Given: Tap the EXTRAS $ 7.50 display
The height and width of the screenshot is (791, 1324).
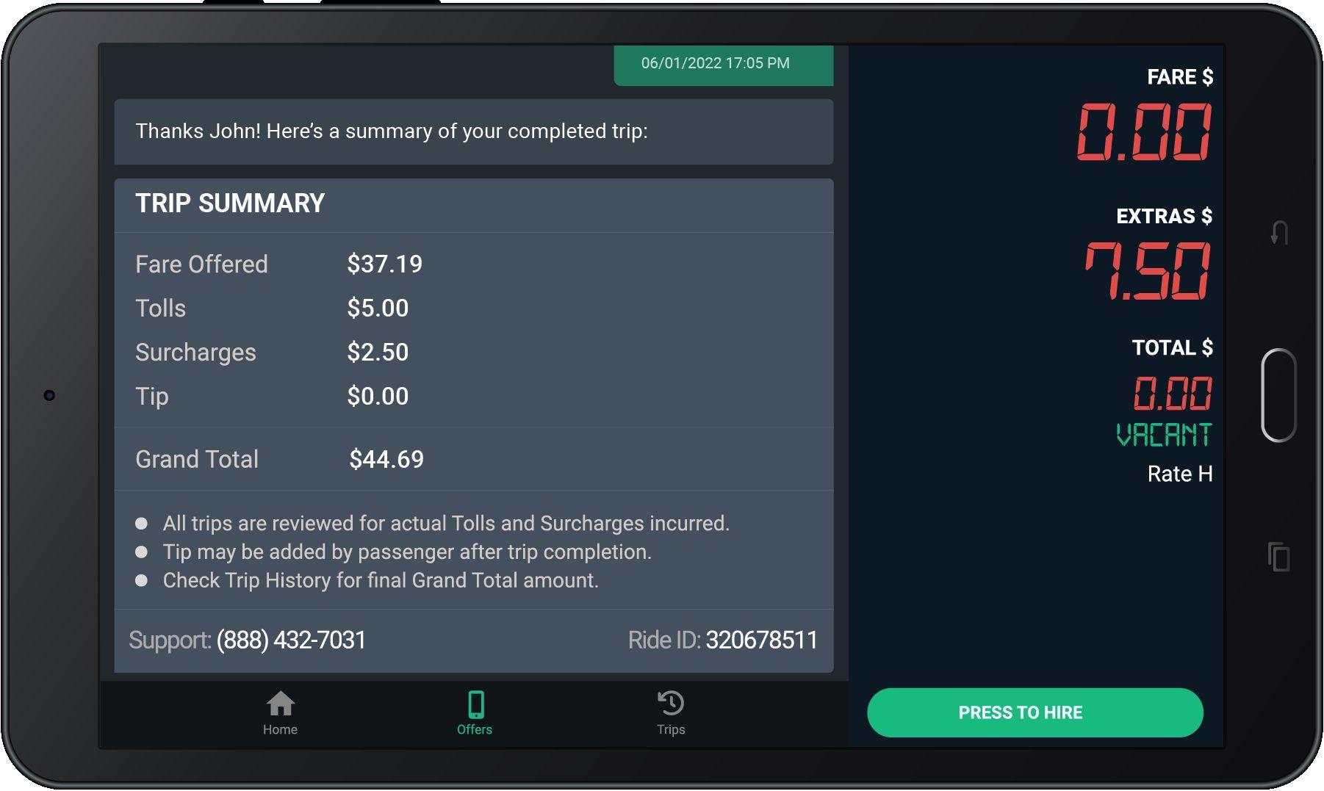Looking at the screenshot, I should click(1148, 271).
